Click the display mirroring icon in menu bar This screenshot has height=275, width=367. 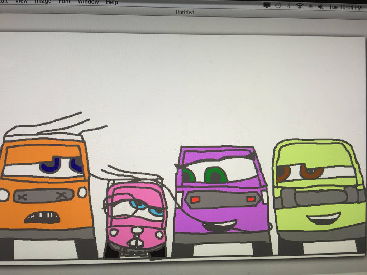pyautogui.click(x=267, y=5)
